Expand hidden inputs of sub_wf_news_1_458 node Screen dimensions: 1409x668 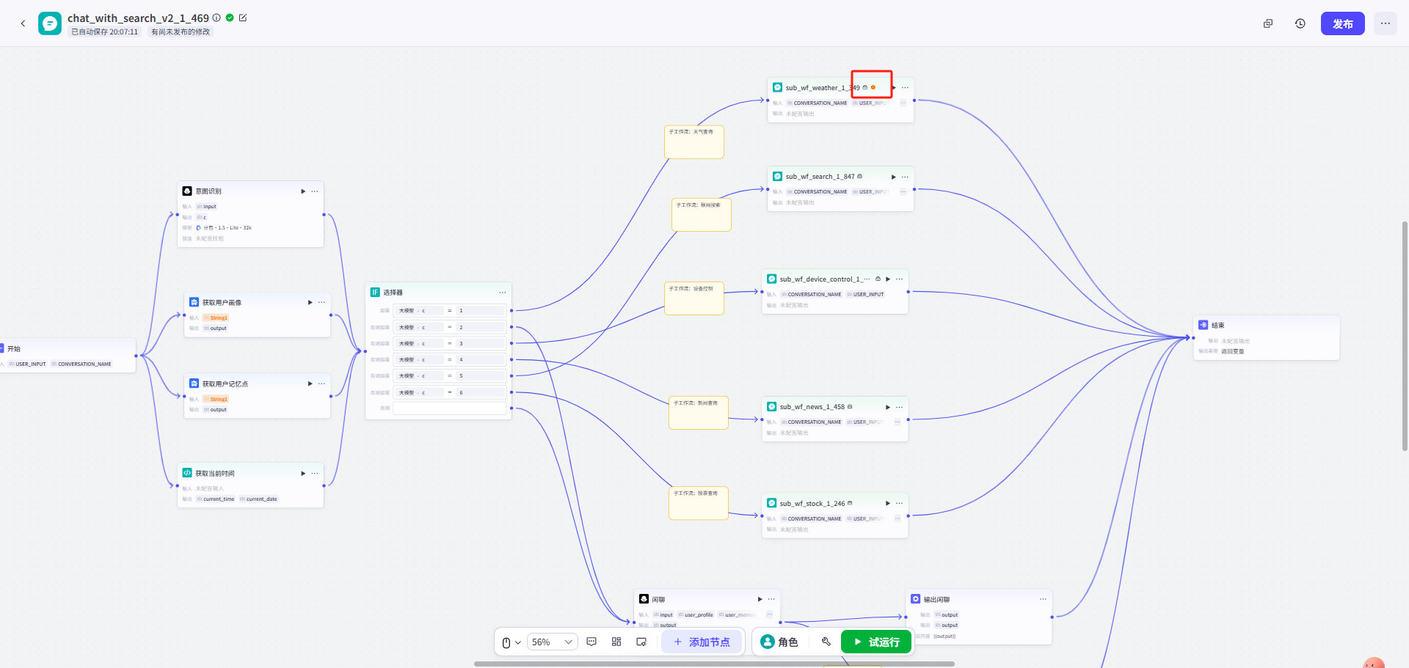coord(898,422)
